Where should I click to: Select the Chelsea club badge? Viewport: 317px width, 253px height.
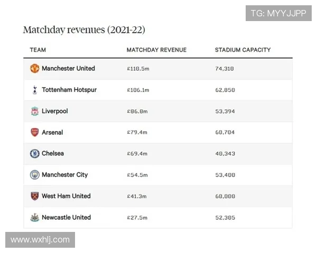[34, 153]
